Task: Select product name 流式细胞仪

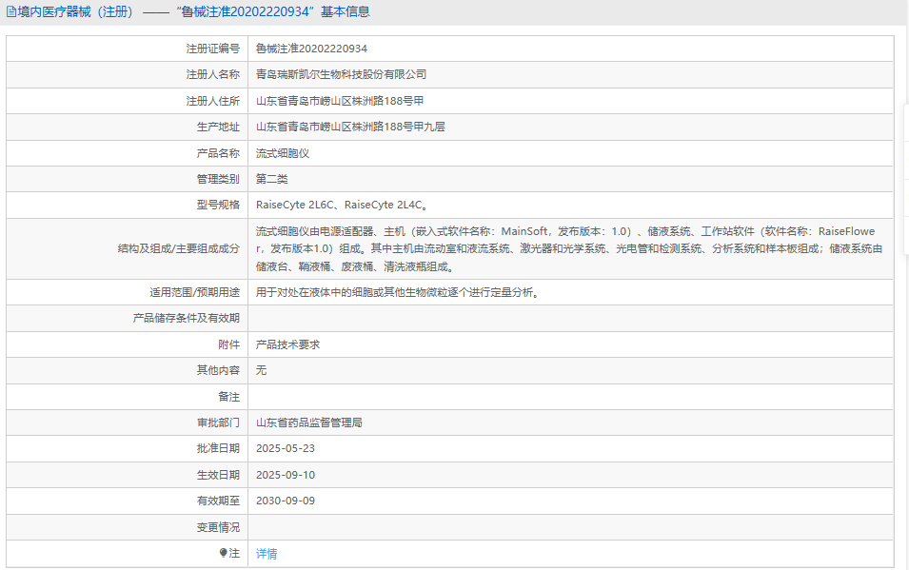Action: [x=283, y=153]
